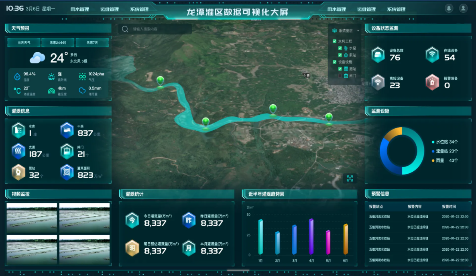Click the 流量站 23个 legend entry
Screen dimensions: 476x276
445,151
